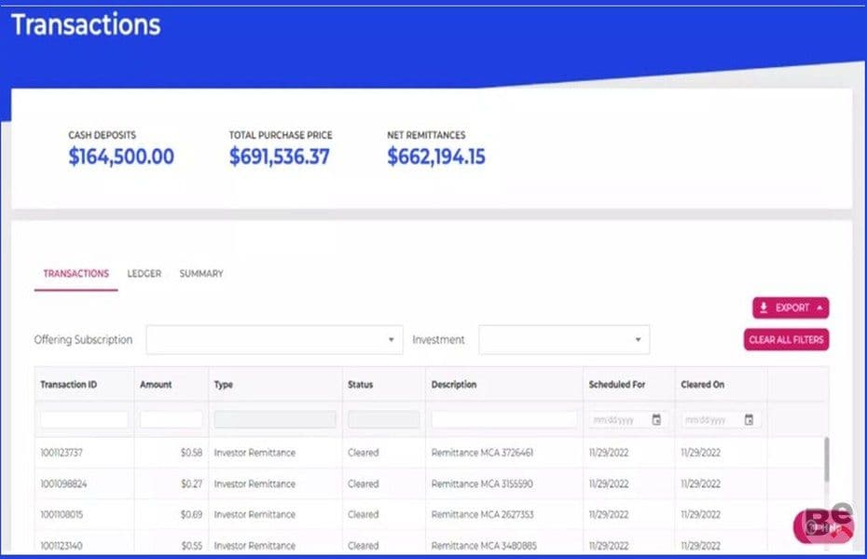Sort by the Transaction ID column header
The image size is (867, 559).
click(69, 385)
